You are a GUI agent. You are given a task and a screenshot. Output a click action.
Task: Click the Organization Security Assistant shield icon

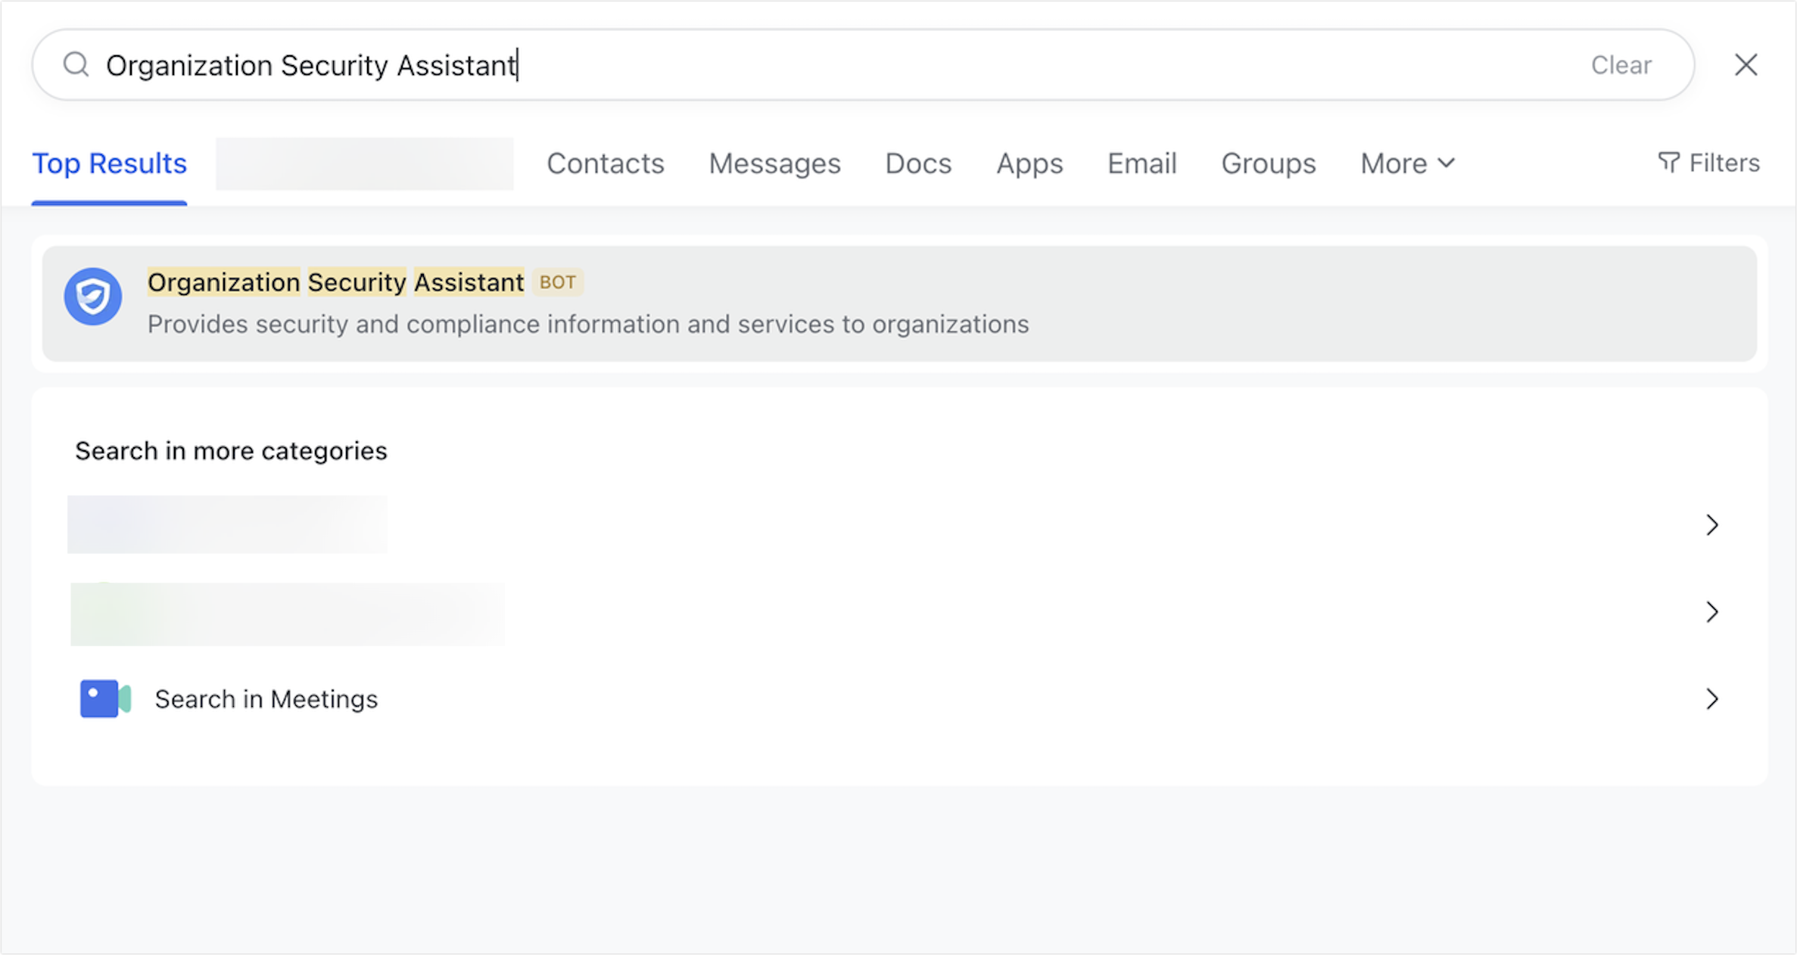coord(93,297)
